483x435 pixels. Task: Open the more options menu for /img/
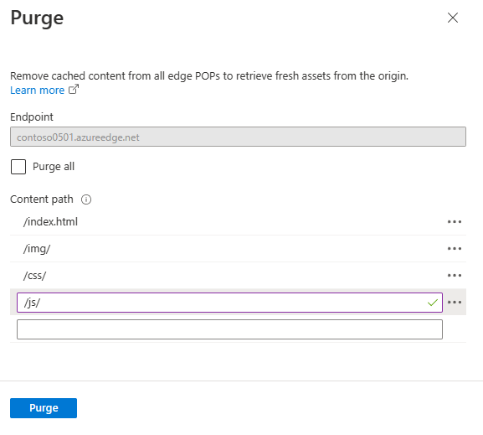(x=455, y=249)
